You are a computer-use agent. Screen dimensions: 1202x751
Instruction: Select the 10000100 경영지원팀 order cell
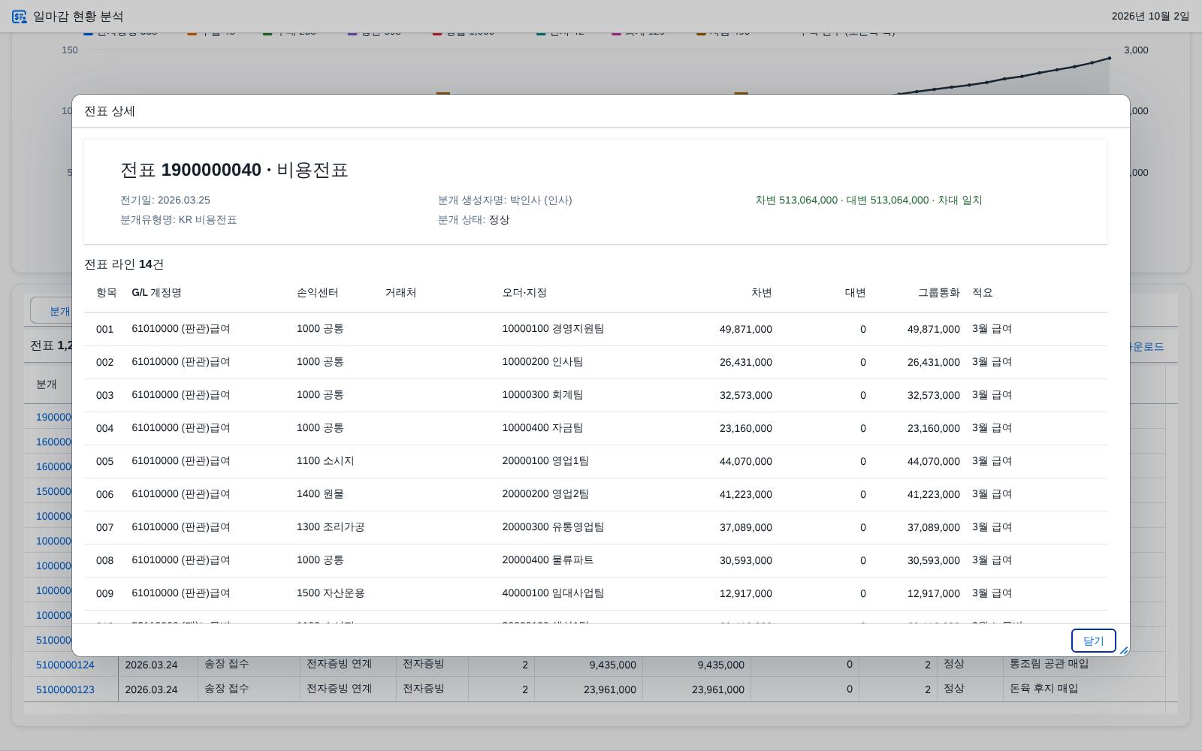553,329
